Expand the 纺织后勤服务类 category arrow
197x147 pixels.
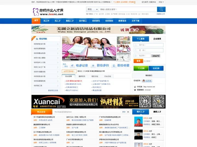[x=58, y=81]
